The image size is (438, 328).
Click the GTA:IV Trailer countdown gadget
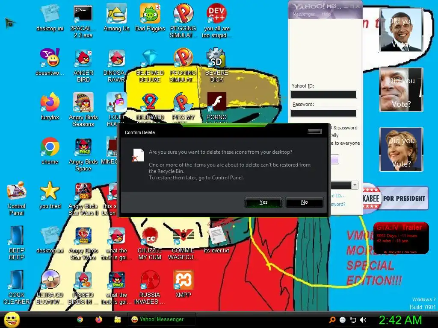(x=401, y=238)
